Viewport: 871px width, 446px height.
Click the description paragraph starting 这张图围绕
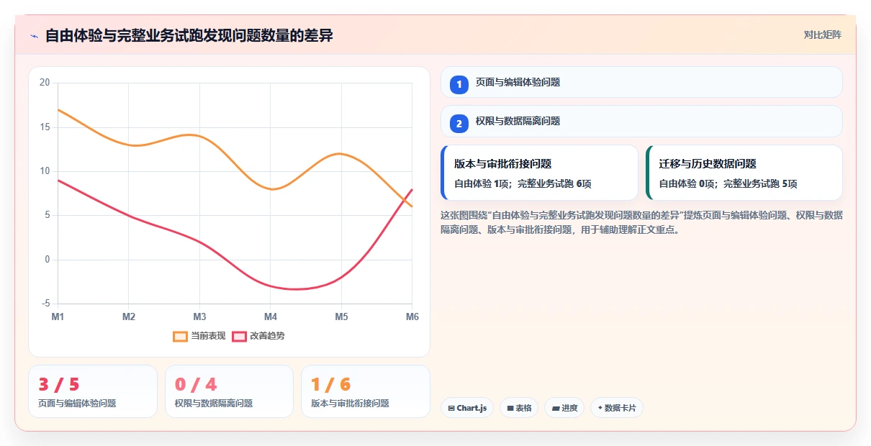[641, 223]
